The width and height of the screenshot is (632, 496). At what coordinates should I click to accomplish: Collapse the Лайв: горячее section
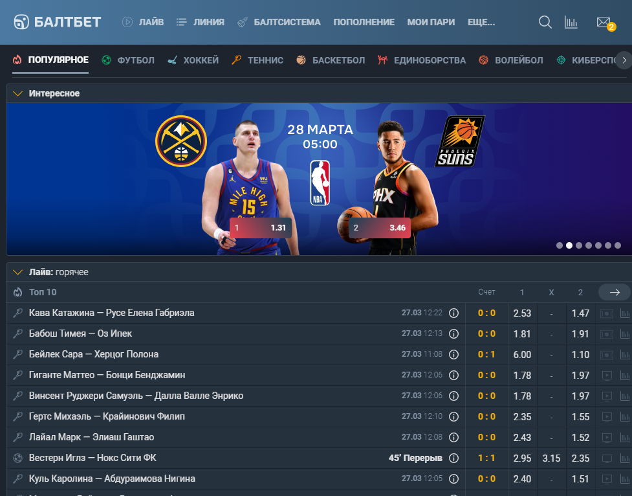coord(17,272)
